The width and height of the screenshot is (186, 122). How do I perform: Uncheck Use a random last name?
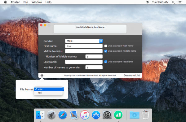click(x=106, y=62)
